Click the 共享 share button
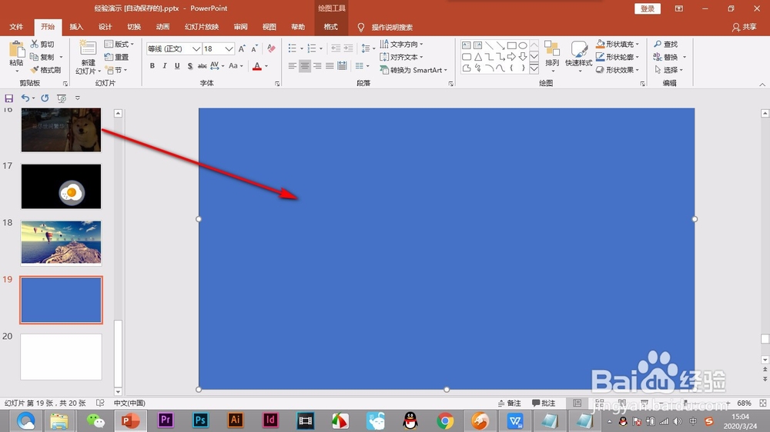This screenshot has width=770, height=432. pyautogui.click(x=744, y=27)
